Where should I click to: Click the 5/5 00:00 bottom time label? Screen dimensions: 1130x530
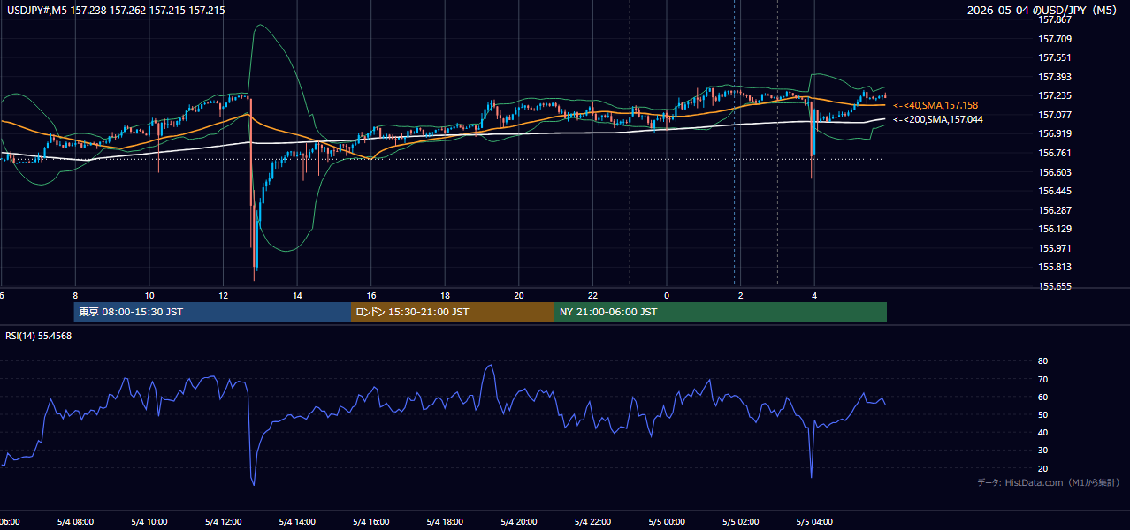[667, 522]
